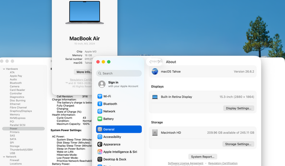
Task: Open Battery settings icon
Action: click(100, 119)
